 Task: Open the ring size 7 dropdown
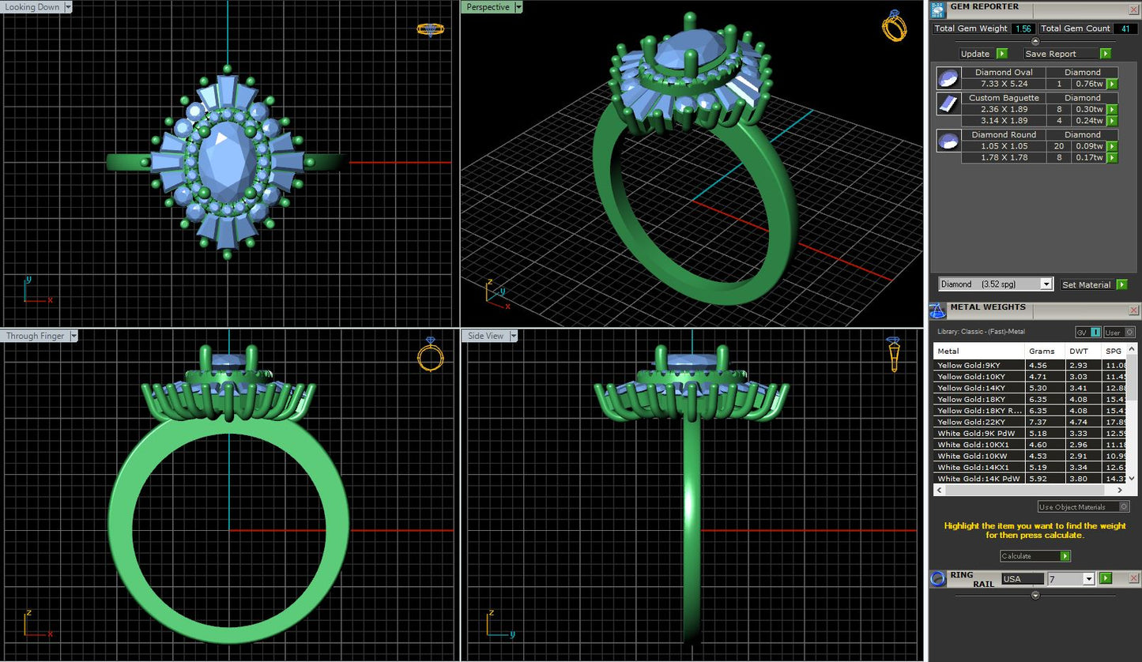(1088, 579)
